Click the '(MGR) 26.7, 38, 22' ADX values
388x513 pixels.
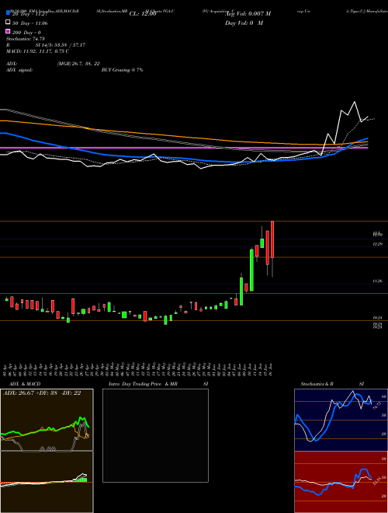(x=78, y=64)
